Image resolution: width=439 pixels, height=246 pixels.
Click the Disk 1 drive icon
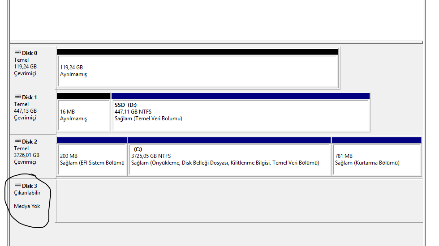click(17, 97)
